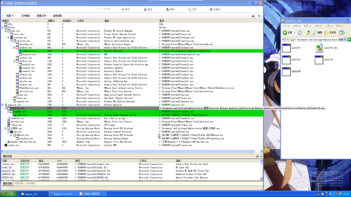Sort processes by the 公司名 column header
The height and width of the screenshot is (197, 351).
tap(80, 21)
